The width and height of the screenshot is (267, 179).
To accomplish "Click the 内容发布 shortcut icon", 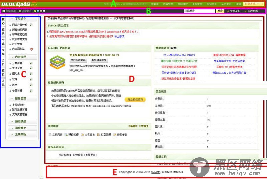I will point(82,135).
